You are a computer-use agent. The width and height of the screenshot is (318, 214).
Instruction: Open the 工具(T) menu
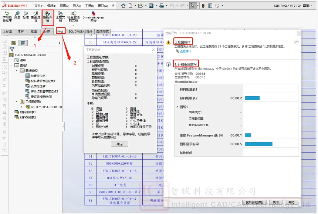click(89, 6)
